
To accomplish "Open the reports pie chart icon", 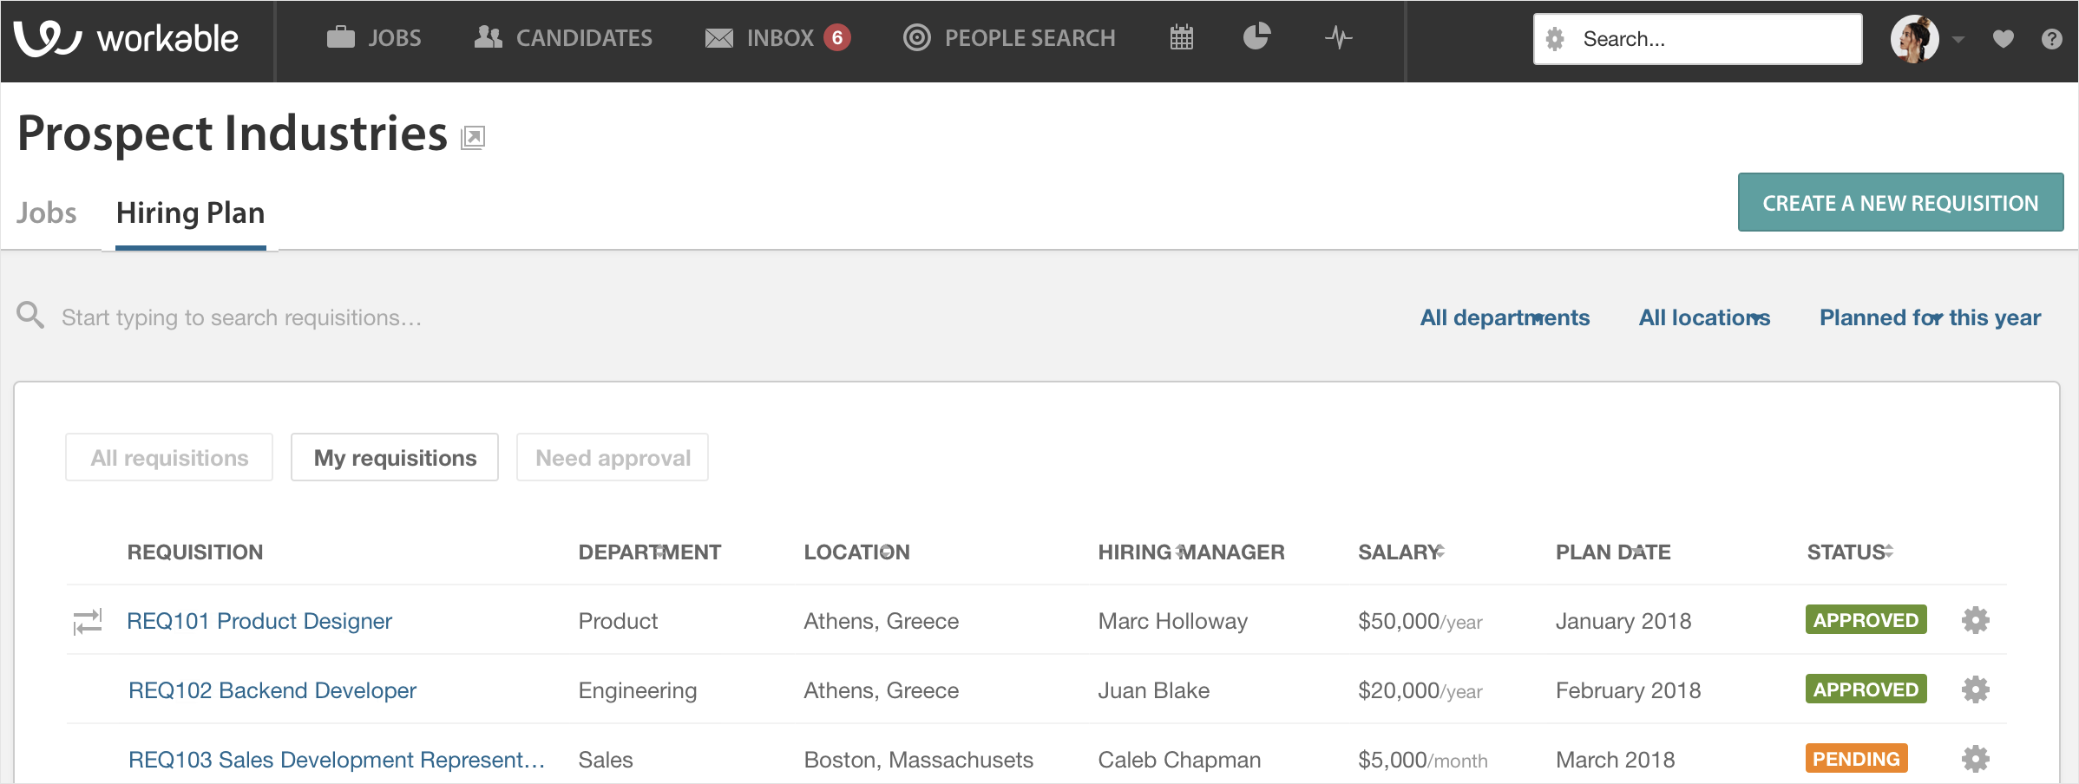I will 1256,36.
